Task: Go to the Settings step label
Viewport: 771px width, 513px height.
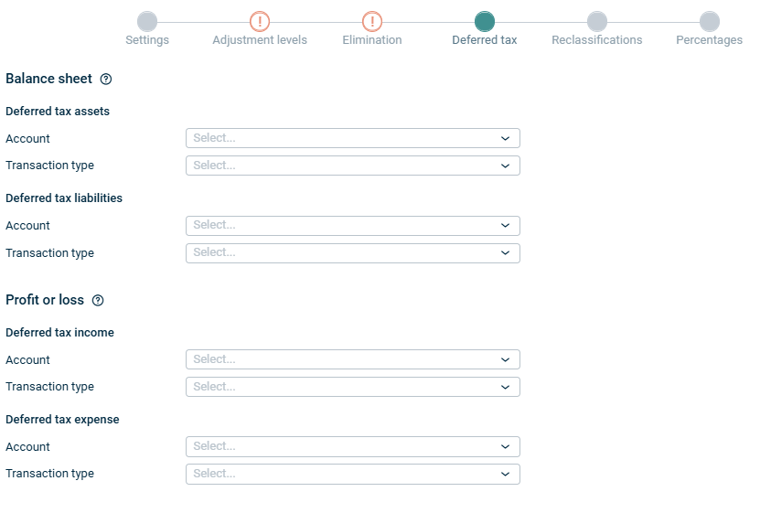Action: [x=146, y=40]
